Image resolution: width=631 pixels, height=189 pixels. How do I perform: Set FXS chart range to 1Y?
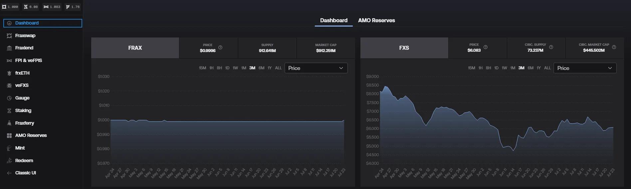pyautogui.click(x=539, y=68)
